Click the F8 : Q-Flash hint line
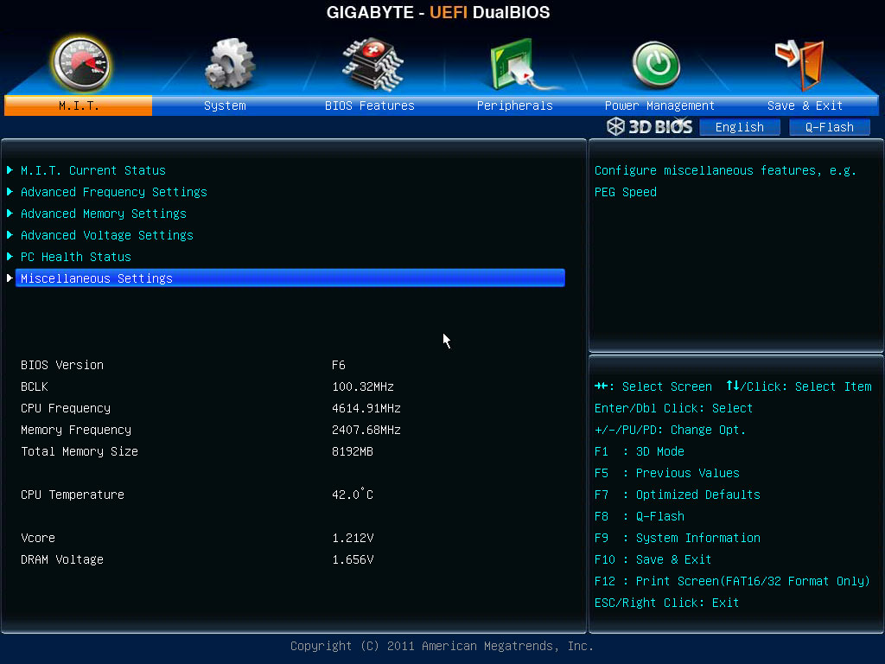This screenshot has width=885, height=664. [640, 516]
